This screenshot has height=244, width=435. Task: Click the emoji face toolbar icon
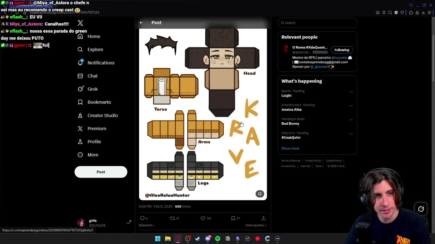click(378, 13)
